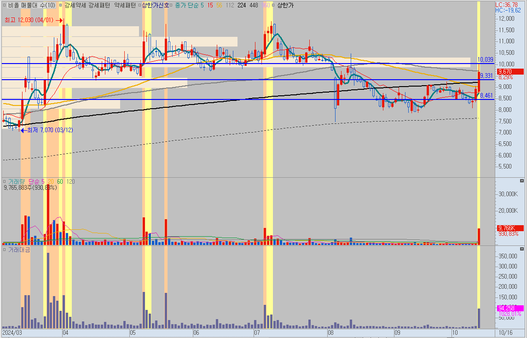Click the 05 month label on date axis

tap(133, 332)
